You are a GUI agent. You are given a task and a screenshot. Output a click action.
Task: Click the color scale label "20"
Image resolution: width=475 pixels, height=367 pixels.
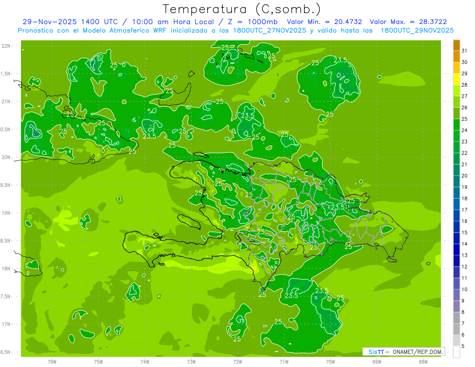(x=465, y=176)
